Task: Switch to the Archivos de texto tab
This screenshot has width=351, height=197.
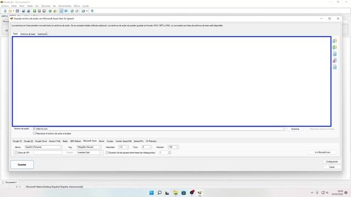Action: pyautogui.click(x=28, y=34)
